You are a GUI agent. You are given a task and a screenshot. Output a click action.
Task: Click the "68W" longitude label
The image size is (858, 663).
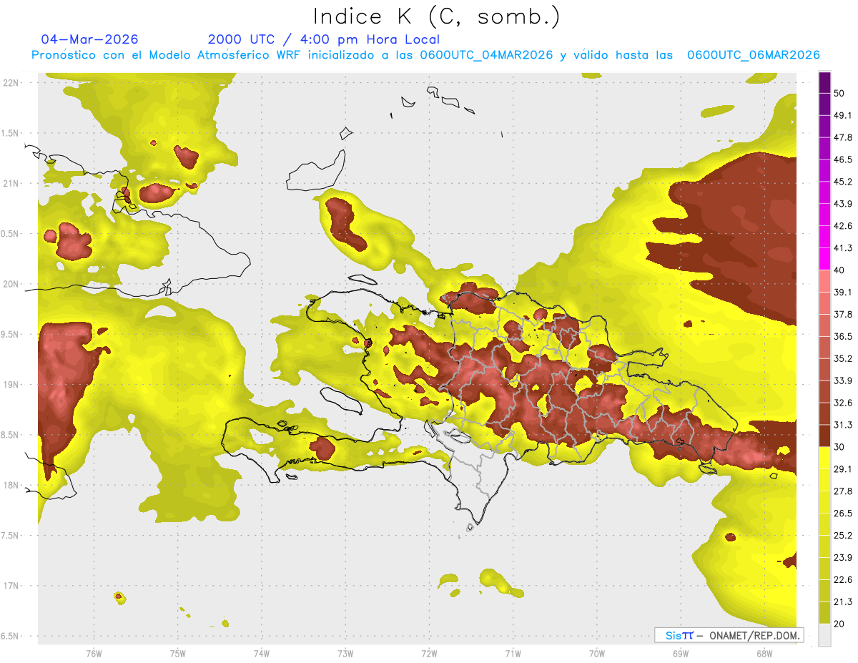764,654
